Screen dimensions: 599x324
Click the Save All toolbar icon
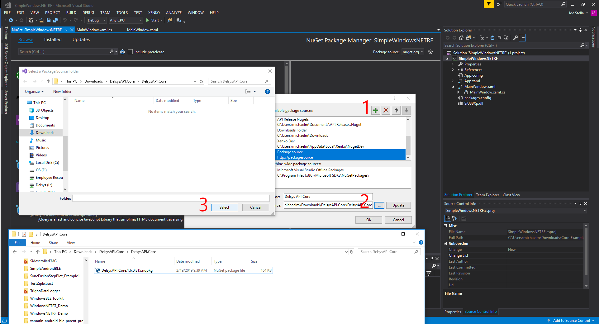pos(55,20)
